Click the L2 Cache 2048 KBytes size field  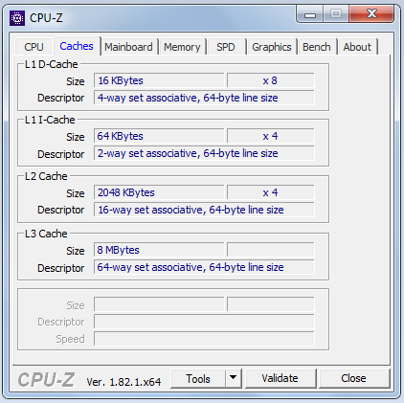[x=159, y=192]
